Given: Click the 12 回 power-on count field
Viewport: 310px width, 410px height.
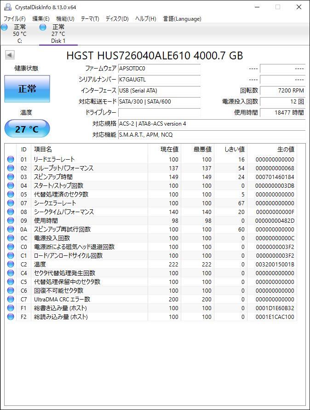Looking at the screenshot, I should point(282,101).
